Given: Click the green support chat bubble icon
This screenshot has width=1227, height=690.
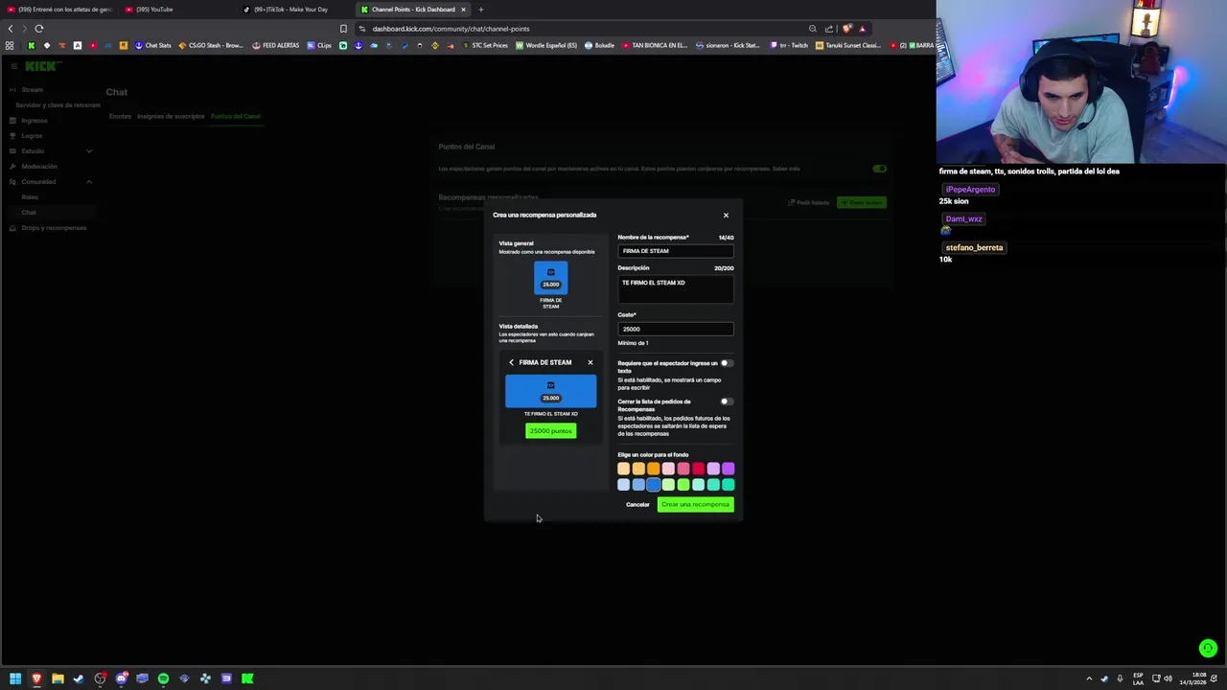Looking at the screenshot, I should click(1208, 649).
